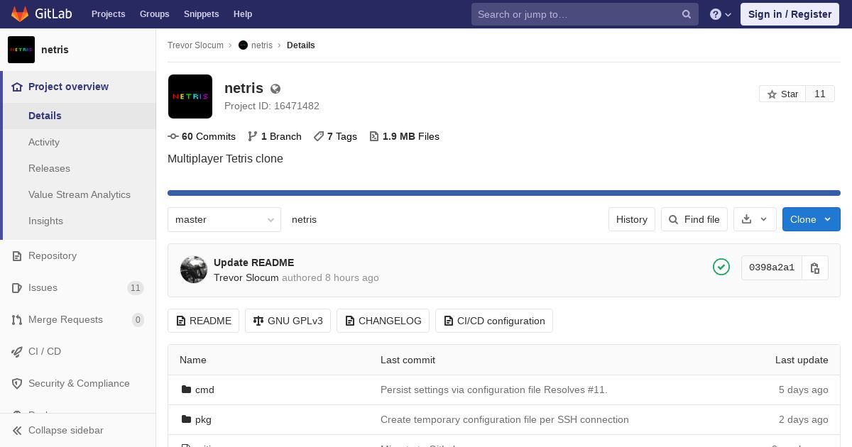The height and width of the screenshot is (447, 852).
Task: Click the Merge Requests sidebar icon
Action: (x=17, y=320)
